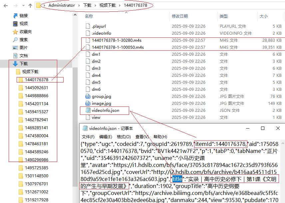Select image.jpg image file icon
This screenshot has height=203, width=285.
tap(88, 103)
